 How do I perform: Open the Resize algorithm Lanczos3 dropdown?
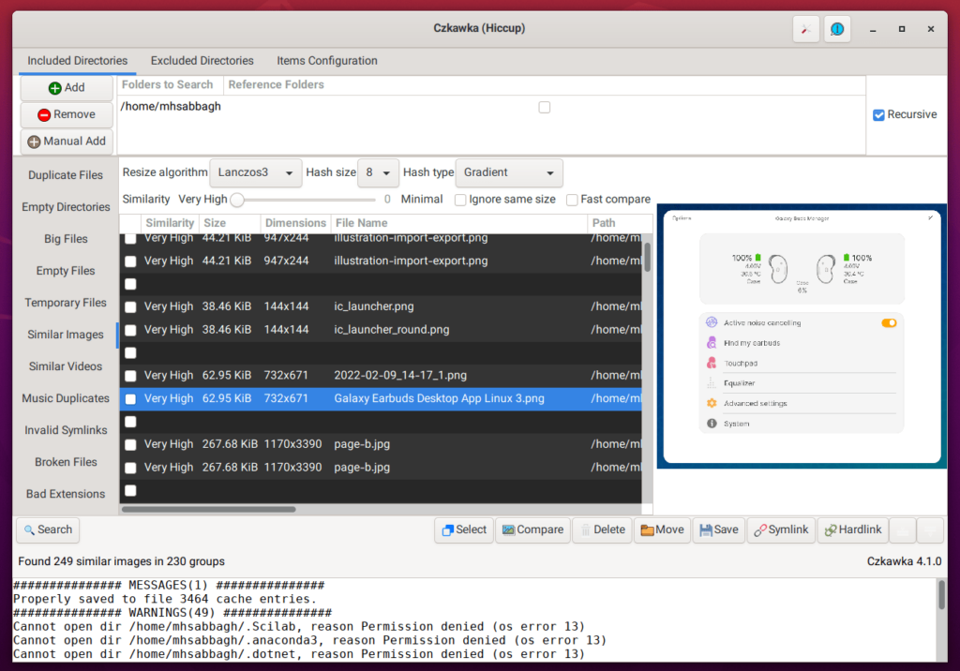tap(255, 172)
